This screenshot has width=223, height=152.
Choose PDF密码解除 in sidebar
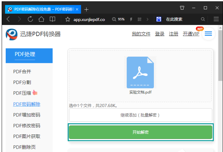click(x=27, y=104)
